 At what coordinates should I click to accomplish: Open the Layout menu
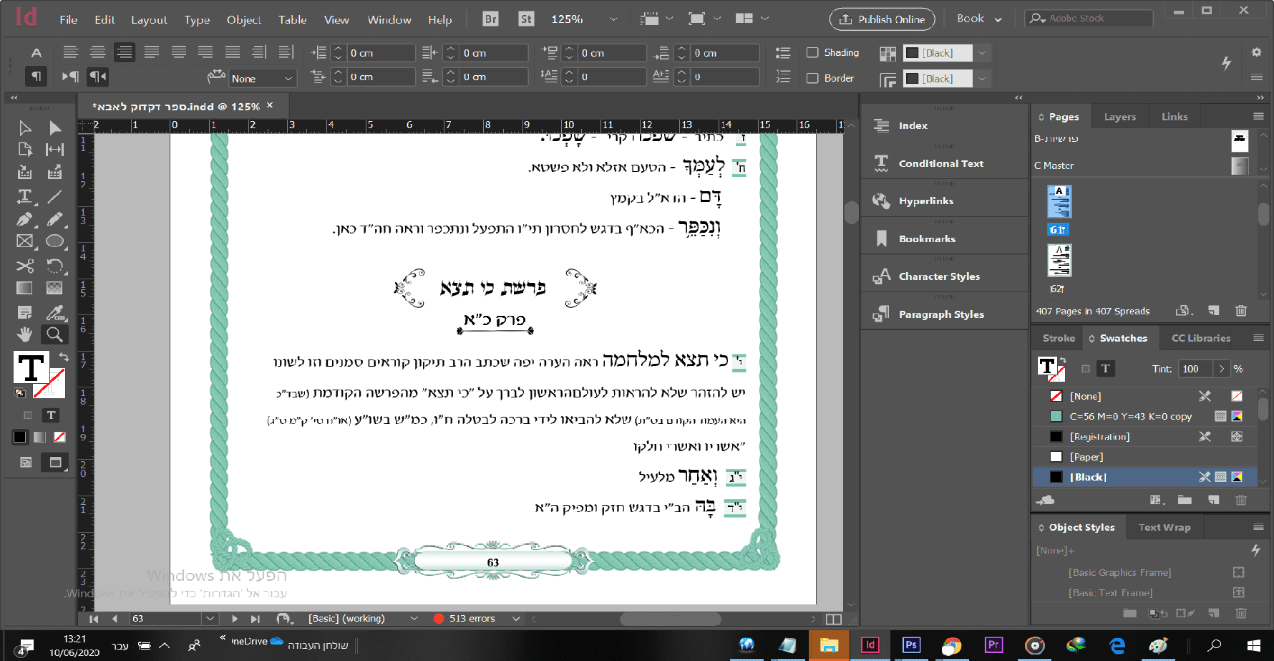149,19
